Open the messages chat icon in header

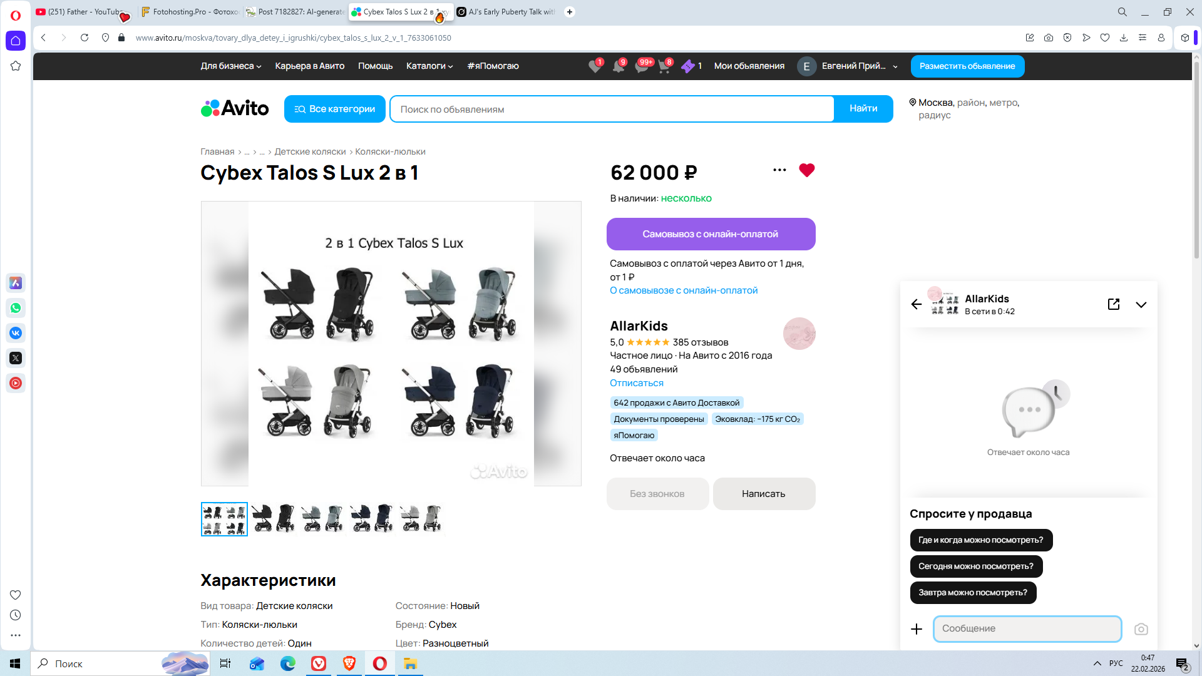point(642,66)
